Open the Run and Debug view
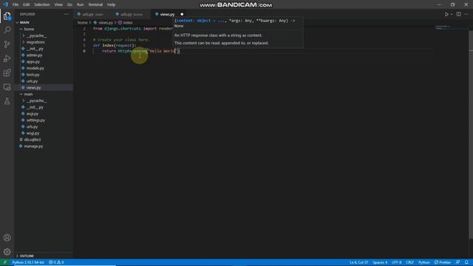 click(x=7, y=58)
